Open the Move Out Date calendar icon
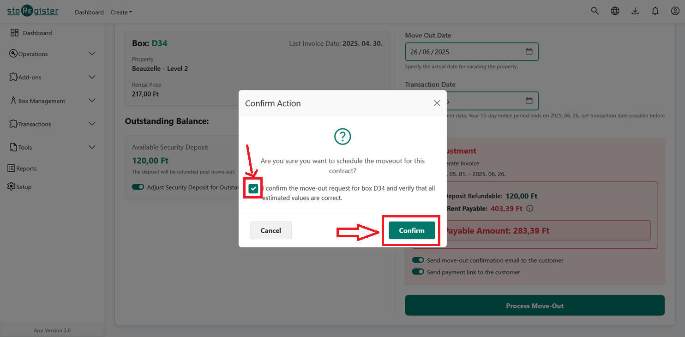 [529, 51]
